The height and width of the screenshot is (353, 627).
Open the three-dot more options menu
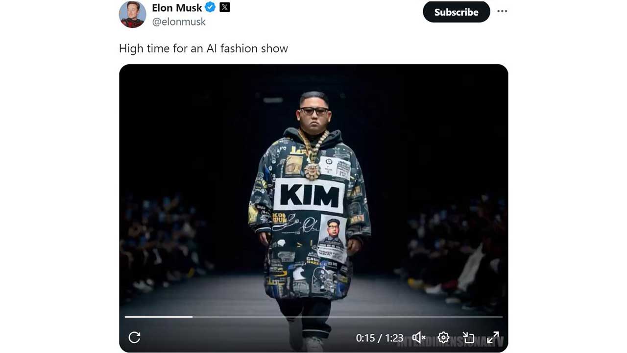pos(502,11)
